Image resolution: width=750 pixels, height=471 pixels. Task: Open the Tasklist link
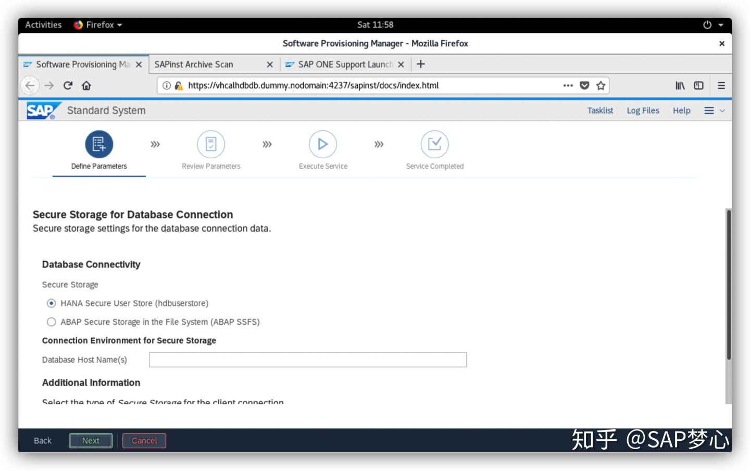click(x=600, y=110)
